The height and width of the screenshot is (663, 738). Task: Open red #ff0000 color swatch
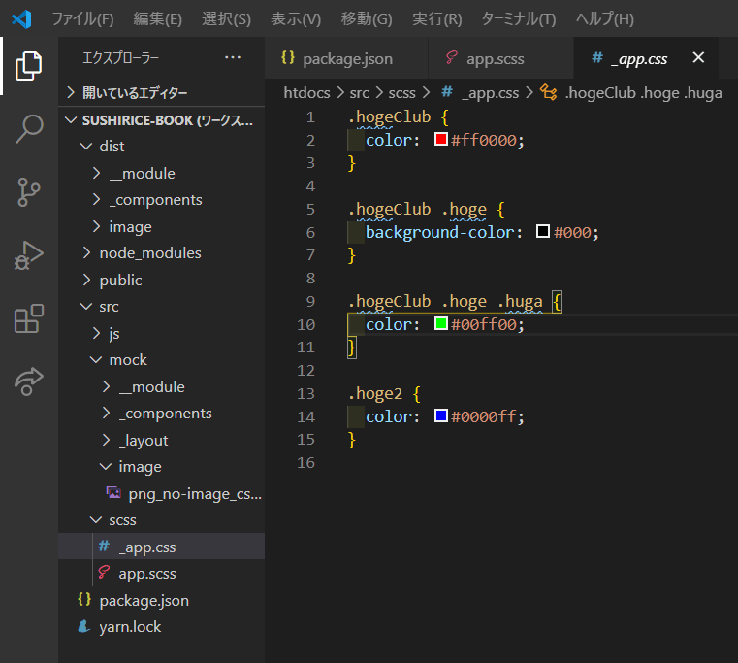pos(441,139)
